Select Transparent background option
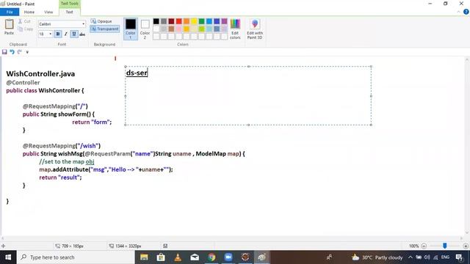 [x=104, y=29]
